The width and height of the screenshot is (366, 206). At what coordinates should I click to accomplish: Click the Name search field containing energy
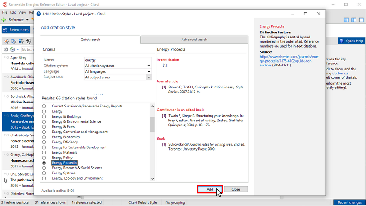118,60
